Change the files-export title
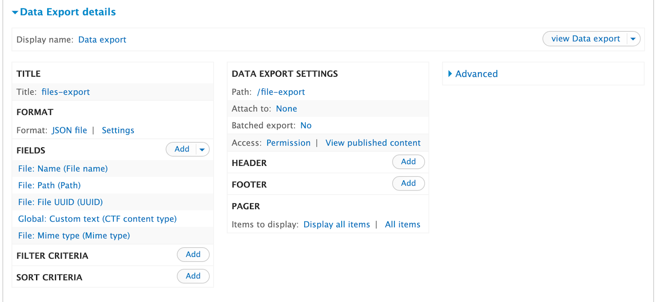 (65, 92)
